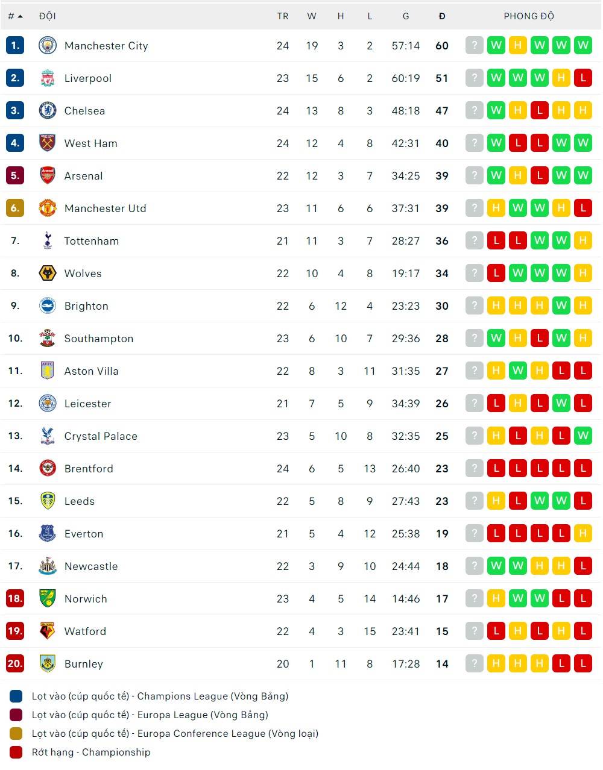The width and height of the screenshot is (603, 770).
Task: Click the blue Champions League legend swatch
Action: click(x=16, y=696)
